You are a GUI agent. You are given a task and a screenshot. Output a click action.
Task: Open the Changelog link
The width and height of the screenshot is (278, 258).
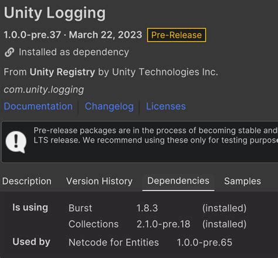(109, 107)
